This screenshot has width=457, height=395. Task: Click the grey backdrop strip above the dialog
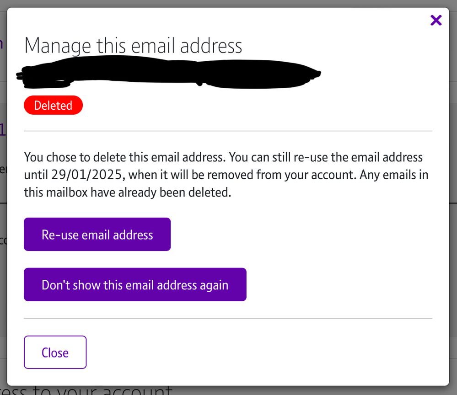pyautogui.click(x=229, y=3)
